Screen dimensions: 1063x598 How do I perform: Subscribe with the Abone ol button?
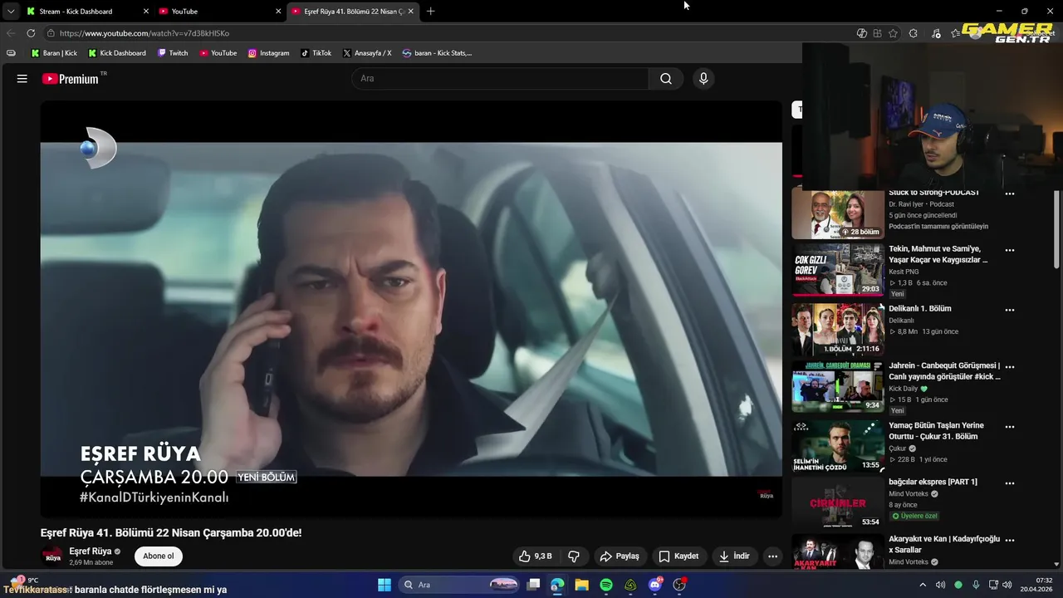159,556
